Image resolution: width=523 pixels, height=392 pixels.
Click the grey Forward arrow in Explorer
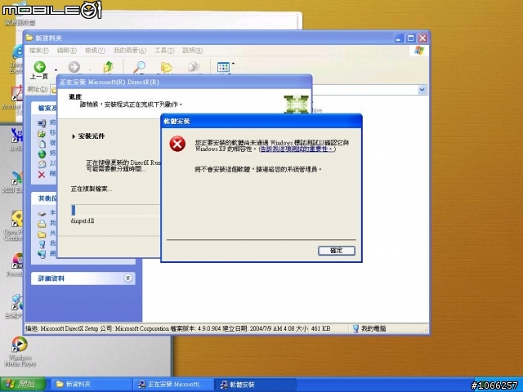coord(74,67)
